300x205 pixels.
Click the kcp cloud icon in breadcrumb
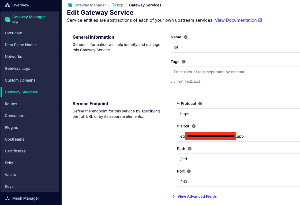pyautogui.click(x=114, y=5)
